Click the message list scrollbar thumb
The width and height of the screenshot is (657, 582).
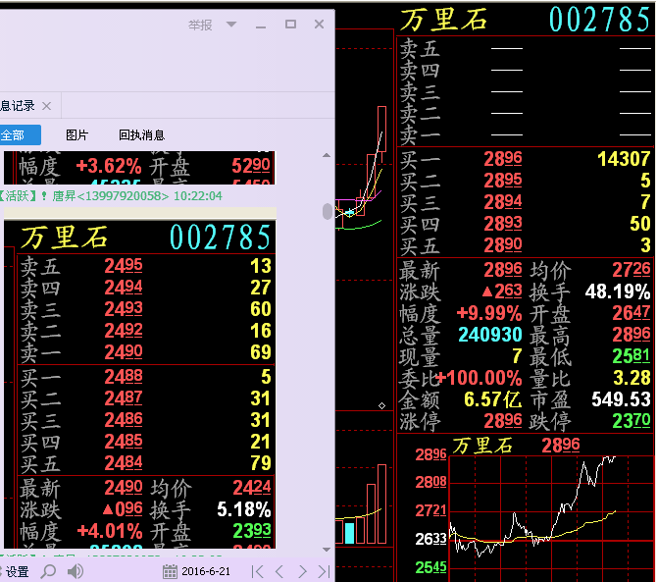tap(328, 211)
